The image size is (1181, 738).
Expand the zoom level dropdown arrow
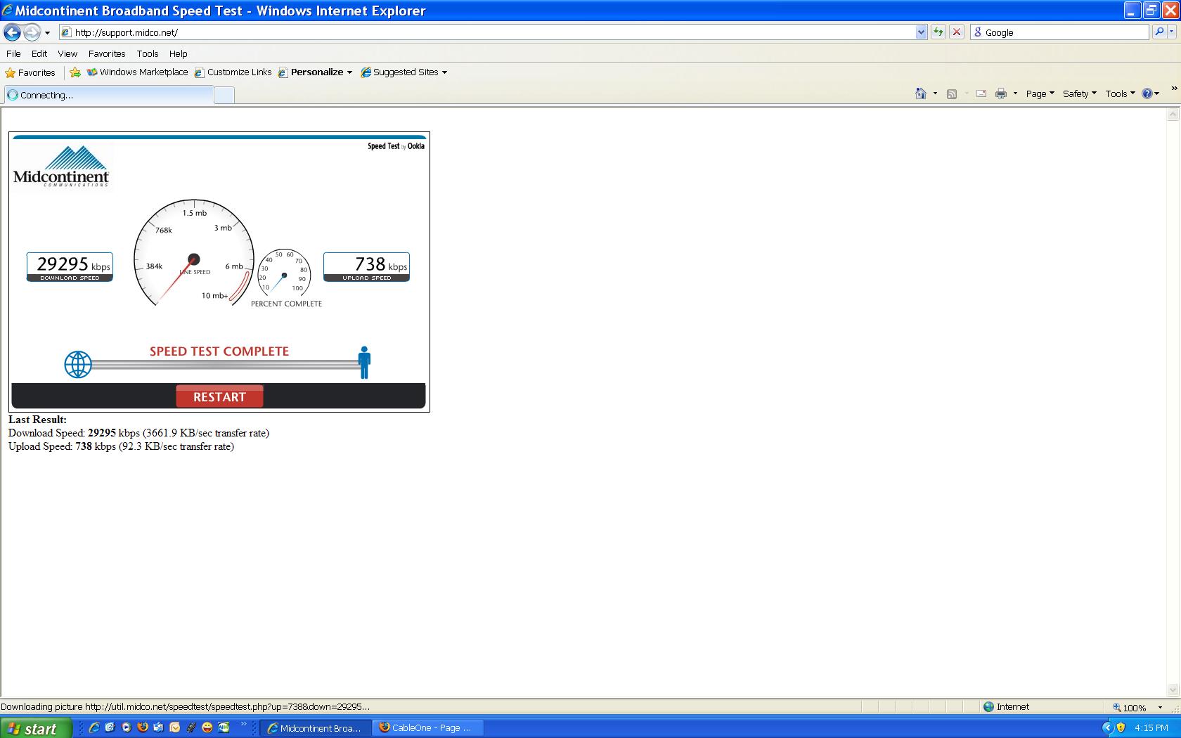(x=1160, y=708)
